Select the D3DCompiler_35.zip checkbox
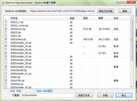137x101 pixels. click(6, 49)
